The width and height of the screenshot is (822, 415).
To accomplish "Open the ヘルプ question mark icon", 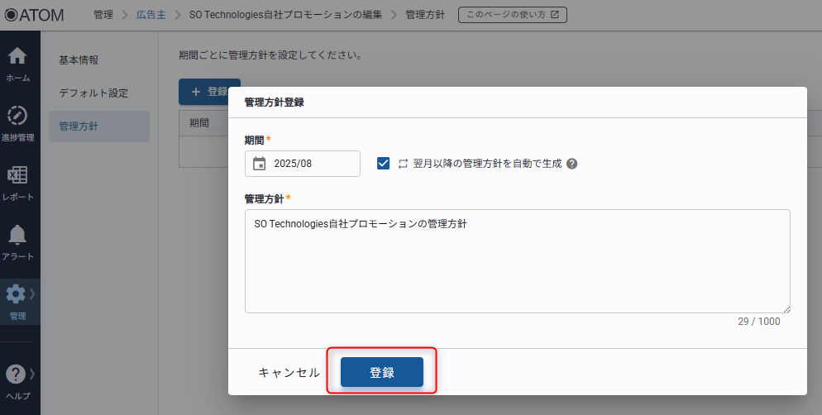I will point(15,374).
